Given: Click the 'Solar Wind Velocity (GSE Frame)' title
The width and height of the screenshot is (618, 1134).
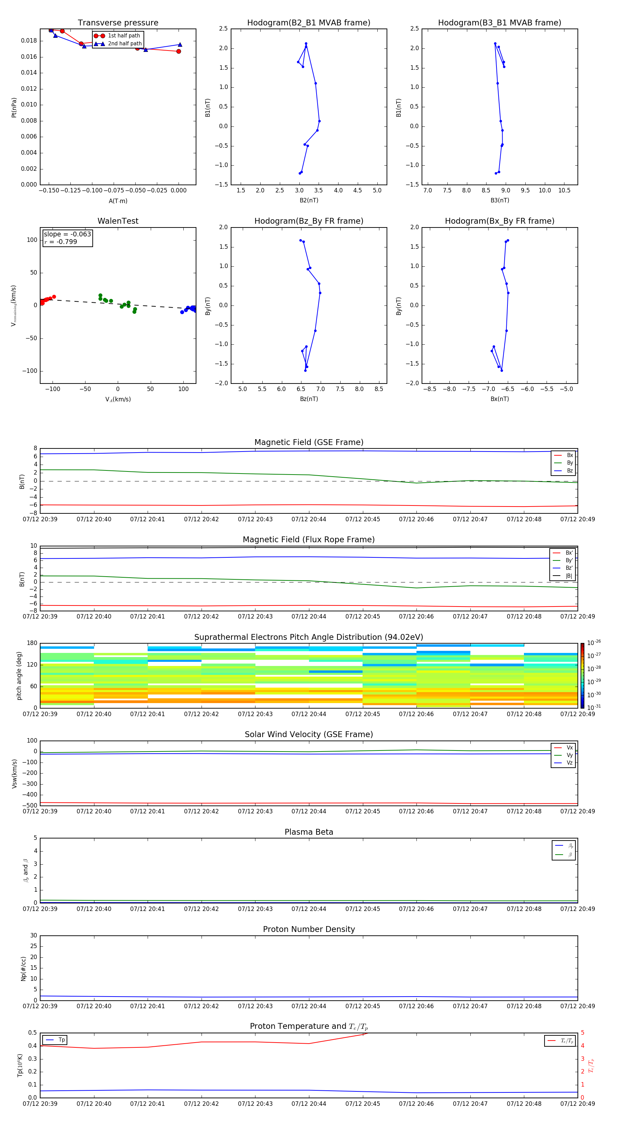Looking at the screenshot, I should [x=309, y=735].
